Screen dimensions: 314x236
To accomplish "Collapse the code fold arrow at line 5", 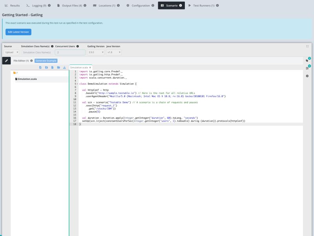I will point(77,84).
